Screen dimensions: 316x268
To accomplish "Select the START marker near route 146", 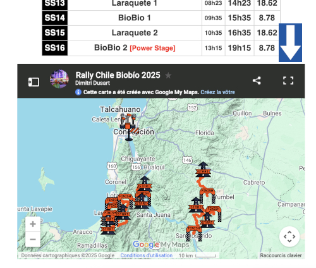I will [203, 169].
